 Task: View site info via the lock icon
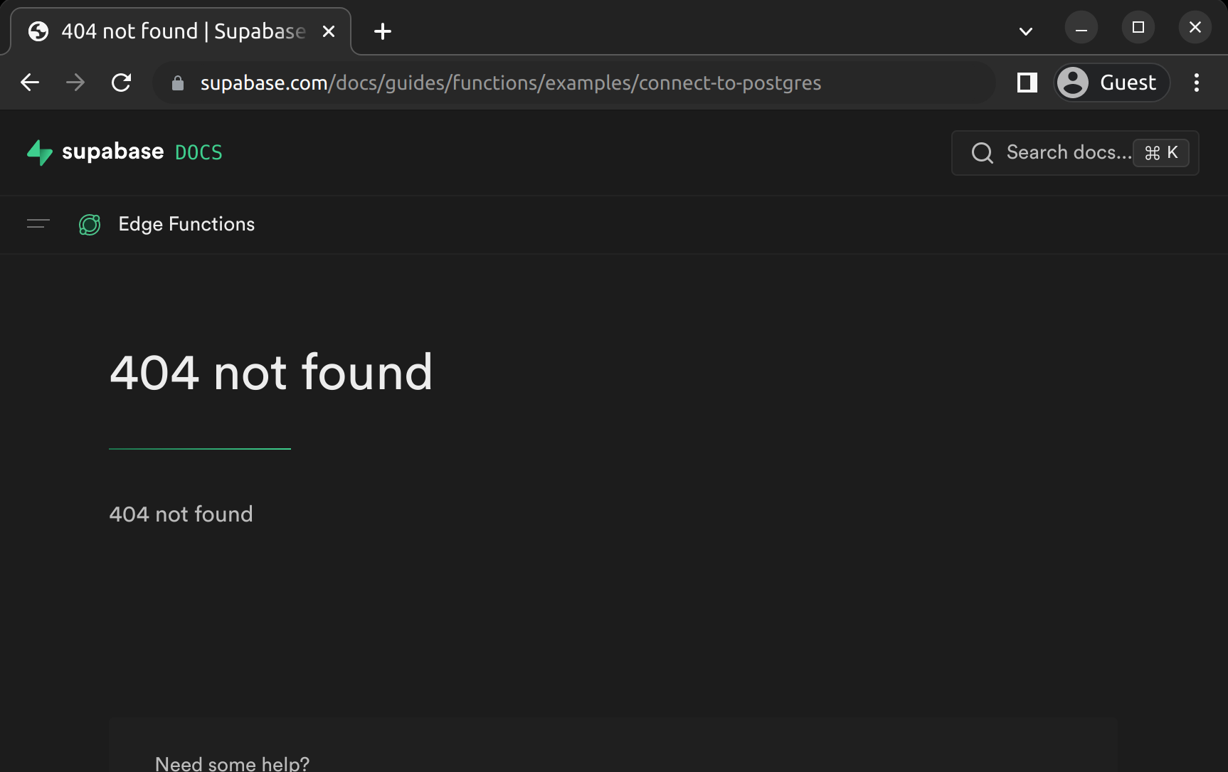coord(178,83)
